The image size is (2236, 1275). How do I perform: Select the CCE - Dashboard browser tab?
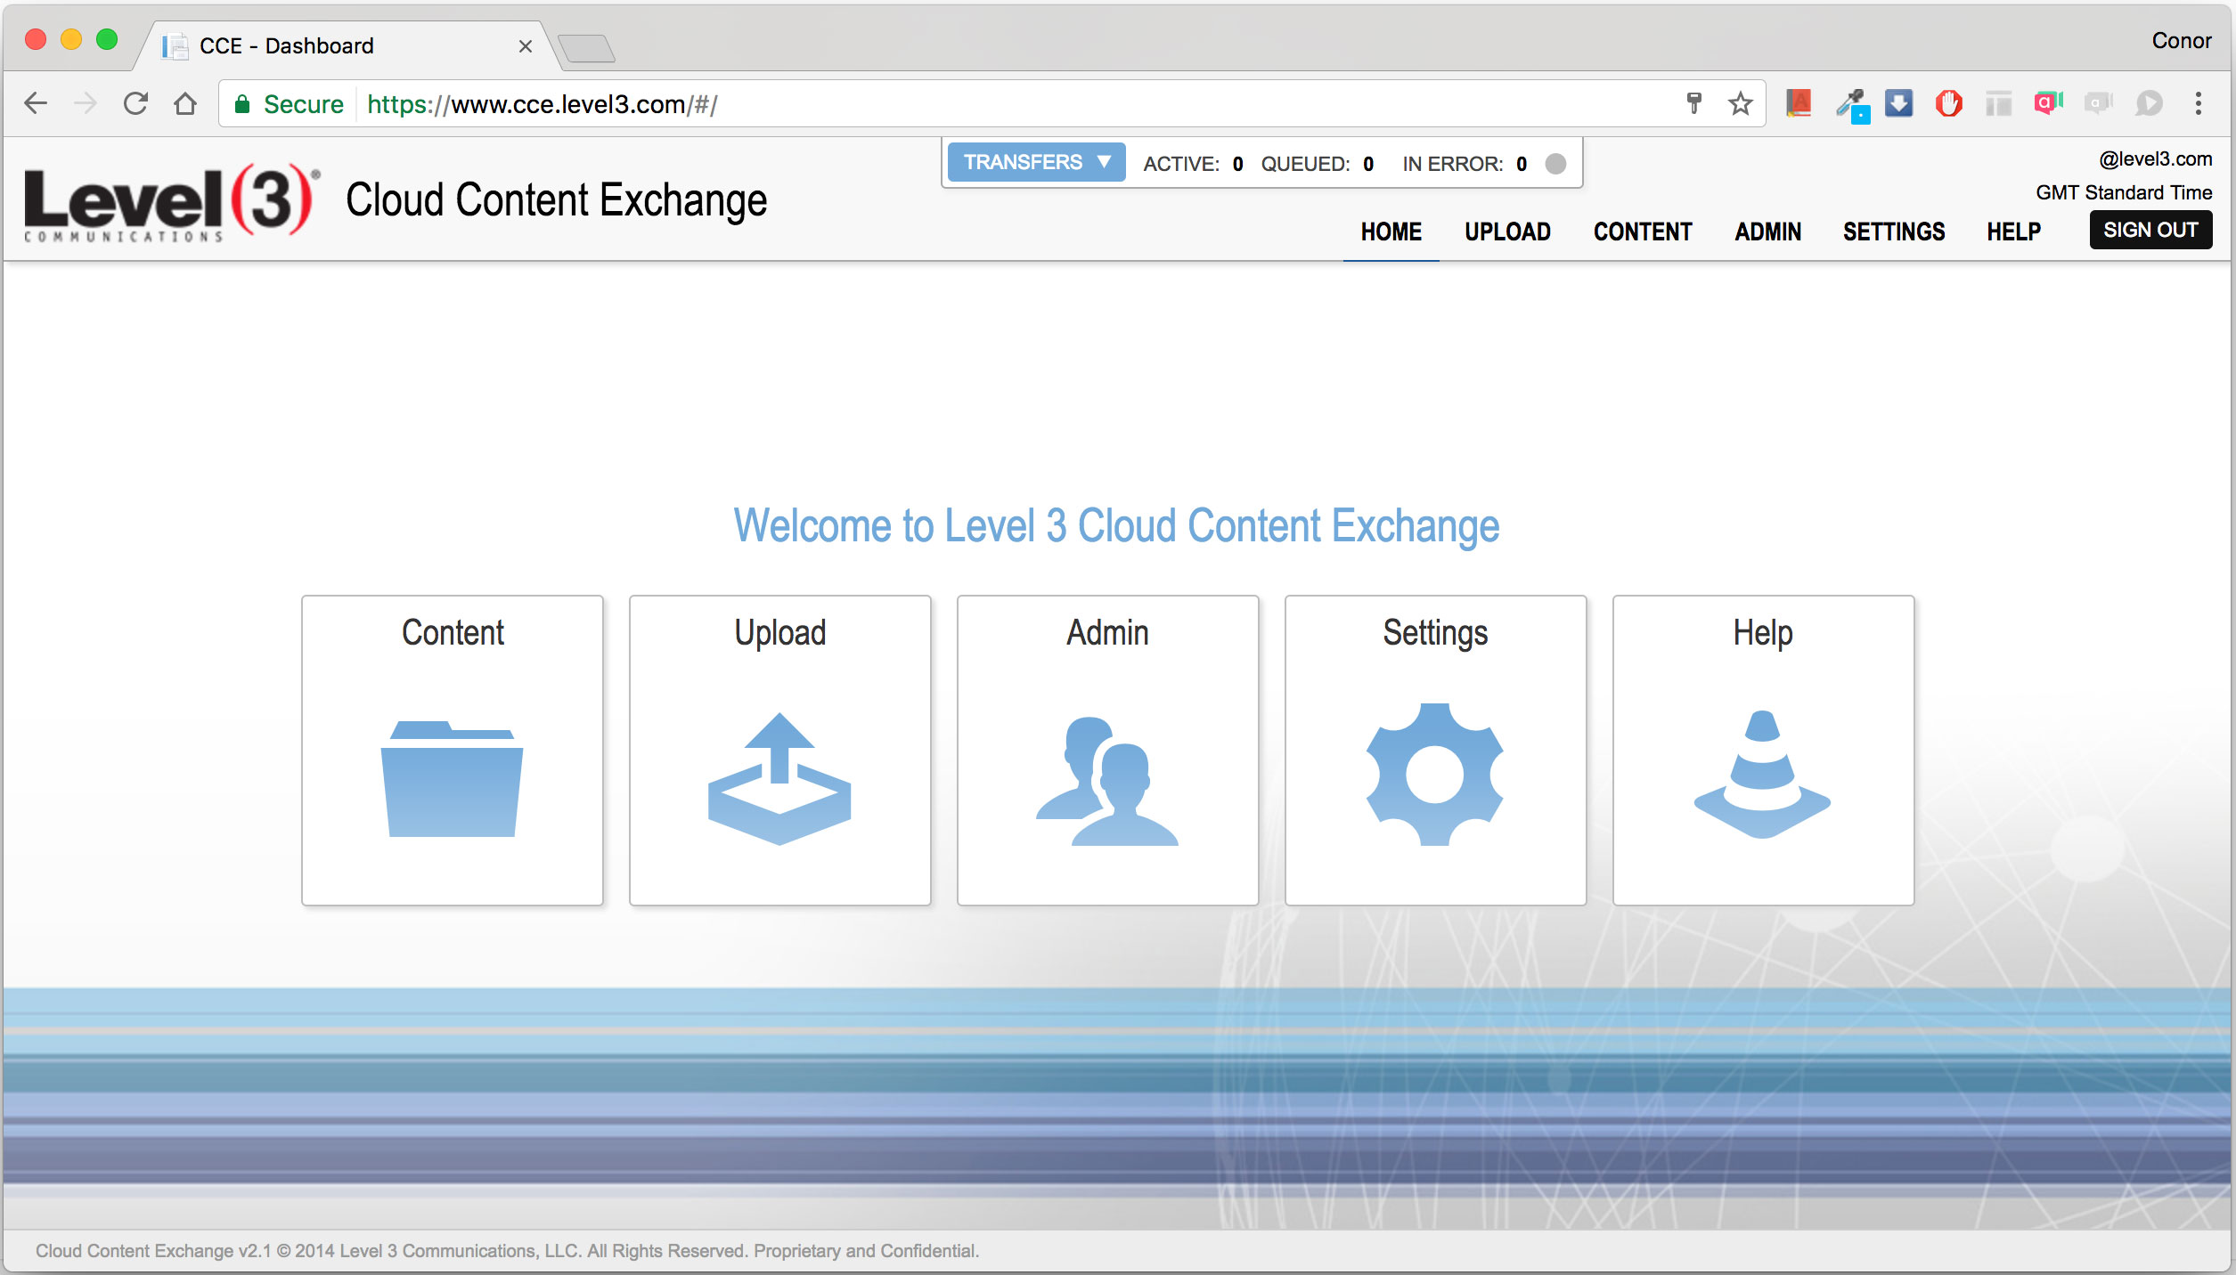(347, 46)
